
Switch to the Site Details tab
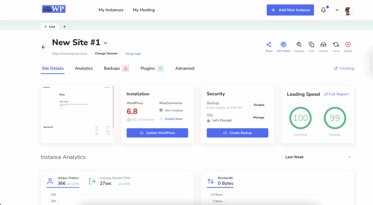52,68
